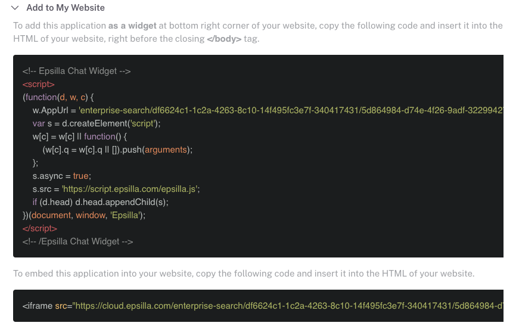The image size is (519, 329).
Task: Click the script.epsilla.com/epsilla.js URL
Action: (130, 189)
